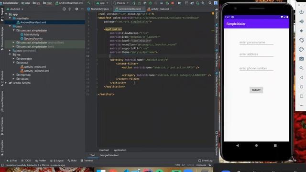Click the emulator rotate right icon
This screenshot has height=172, width=306.
(x=302, y=50)
